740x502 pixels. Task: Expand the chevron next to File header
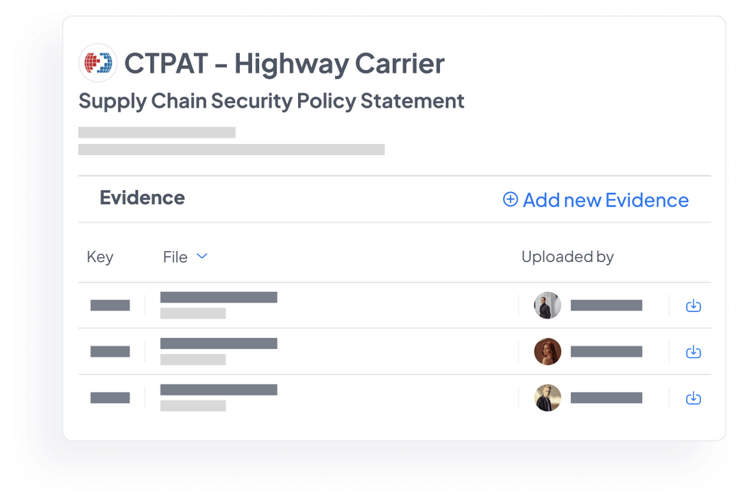tap(201, 256)
